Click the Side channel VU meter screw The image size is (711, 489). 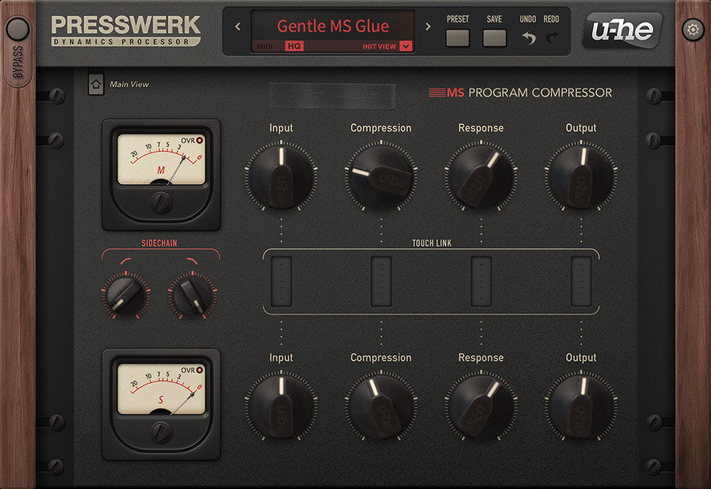(161, 432)
